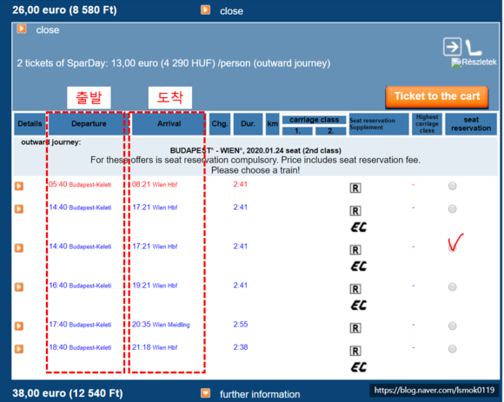Select seat reservation for 14:40 train above checkmarked row
The height and width of the screenshot is (402, 504).
point(452,208)
